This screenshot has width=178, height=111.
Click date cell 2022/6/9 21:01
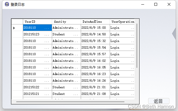[95, 87]
